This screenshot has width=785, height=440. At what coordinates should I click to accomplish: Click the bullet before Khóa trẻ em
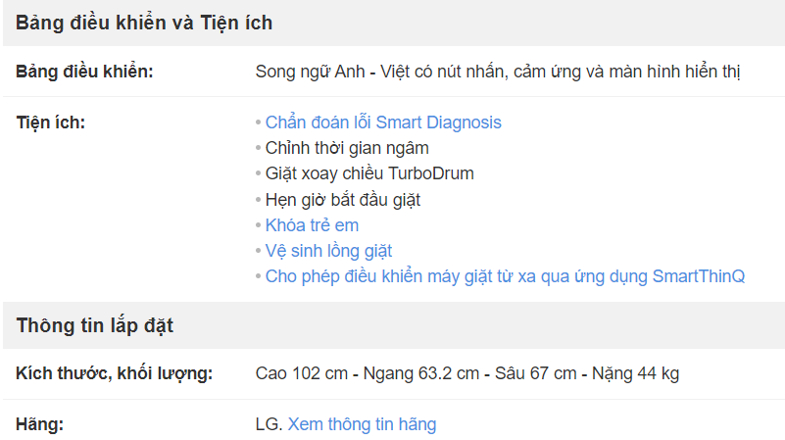(259, 225)
